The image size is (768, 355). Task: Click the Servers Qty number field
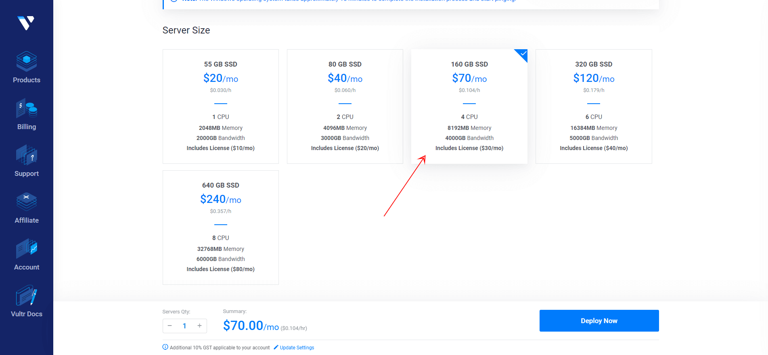click(x=184, y=326)
